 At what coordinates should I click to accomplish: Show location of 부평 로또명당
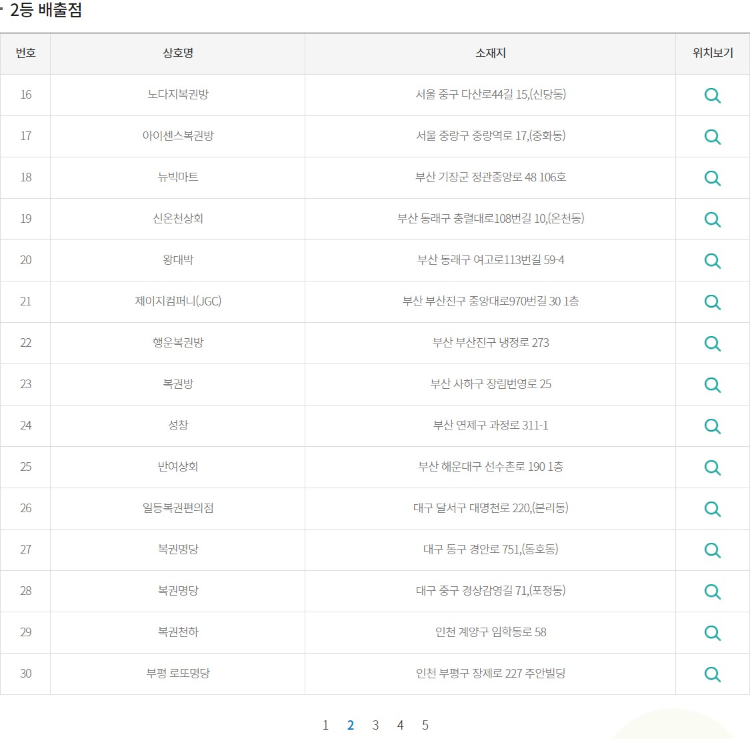712,674
